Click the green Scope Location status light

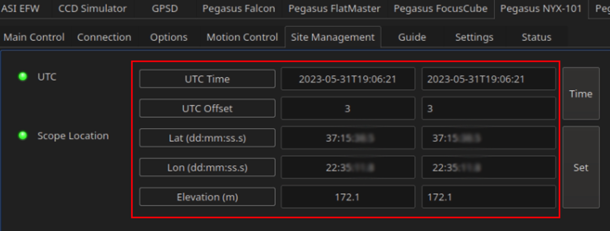pos(23,136)
